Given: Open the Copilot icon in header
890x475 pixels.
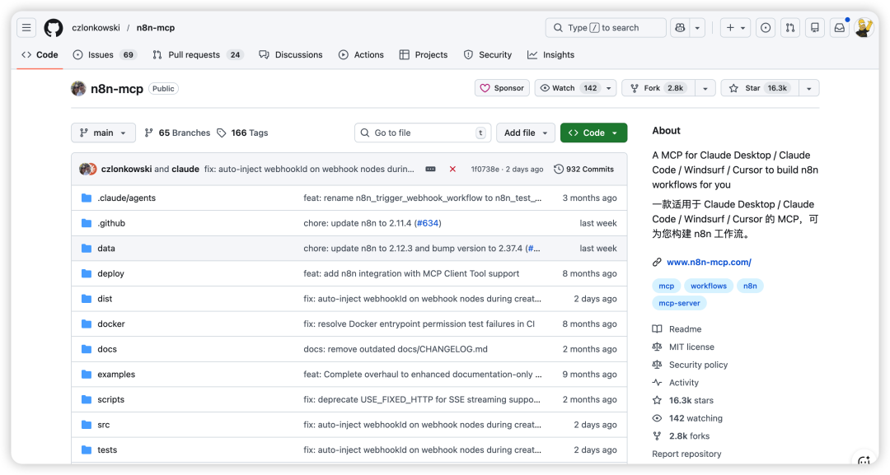Looking at the screenshot, I should 679,28.
